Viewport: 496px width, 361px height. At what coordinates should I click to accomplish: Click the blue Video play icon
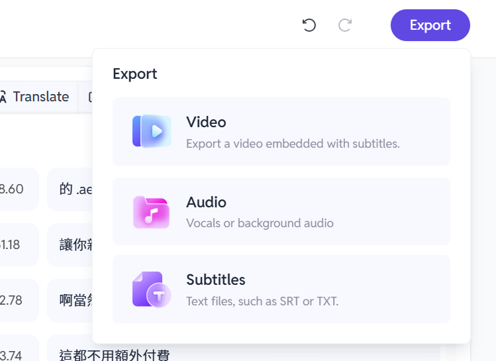pyautogui.click(x=152, y=131)
